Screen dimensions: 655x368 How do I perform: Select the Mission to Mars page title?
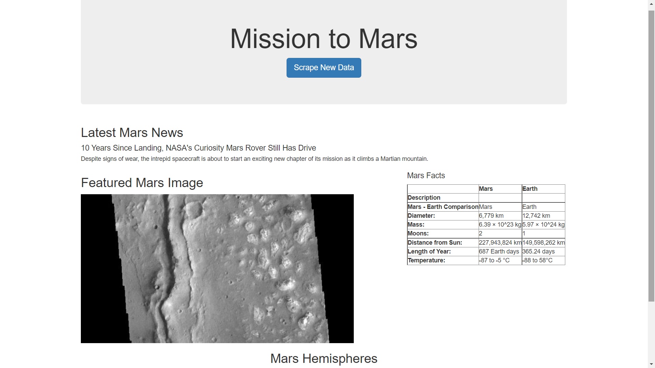[323, 38]
